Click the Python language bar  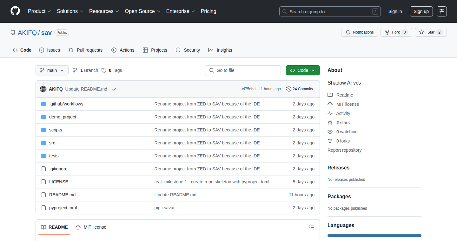[374, 236]
